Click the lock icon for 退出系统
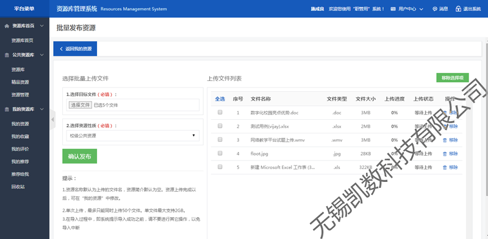This screenshot has height=239, width=488. [458, 9]
